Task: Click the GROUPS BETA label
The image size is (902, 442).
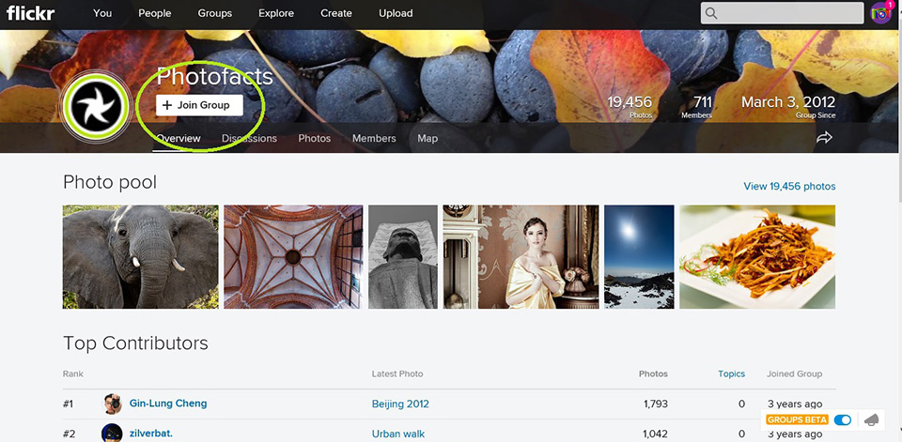Action: point(797,420)
